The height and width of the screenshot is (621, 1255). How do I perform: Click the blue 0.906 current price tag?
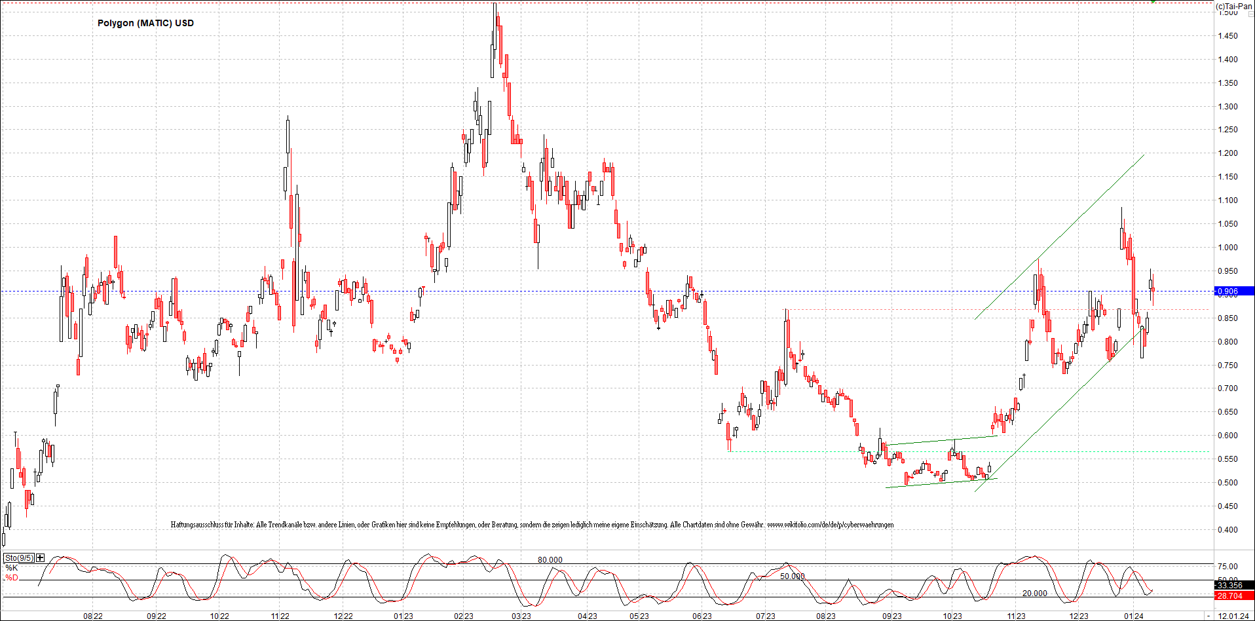tap(1234, 292)
